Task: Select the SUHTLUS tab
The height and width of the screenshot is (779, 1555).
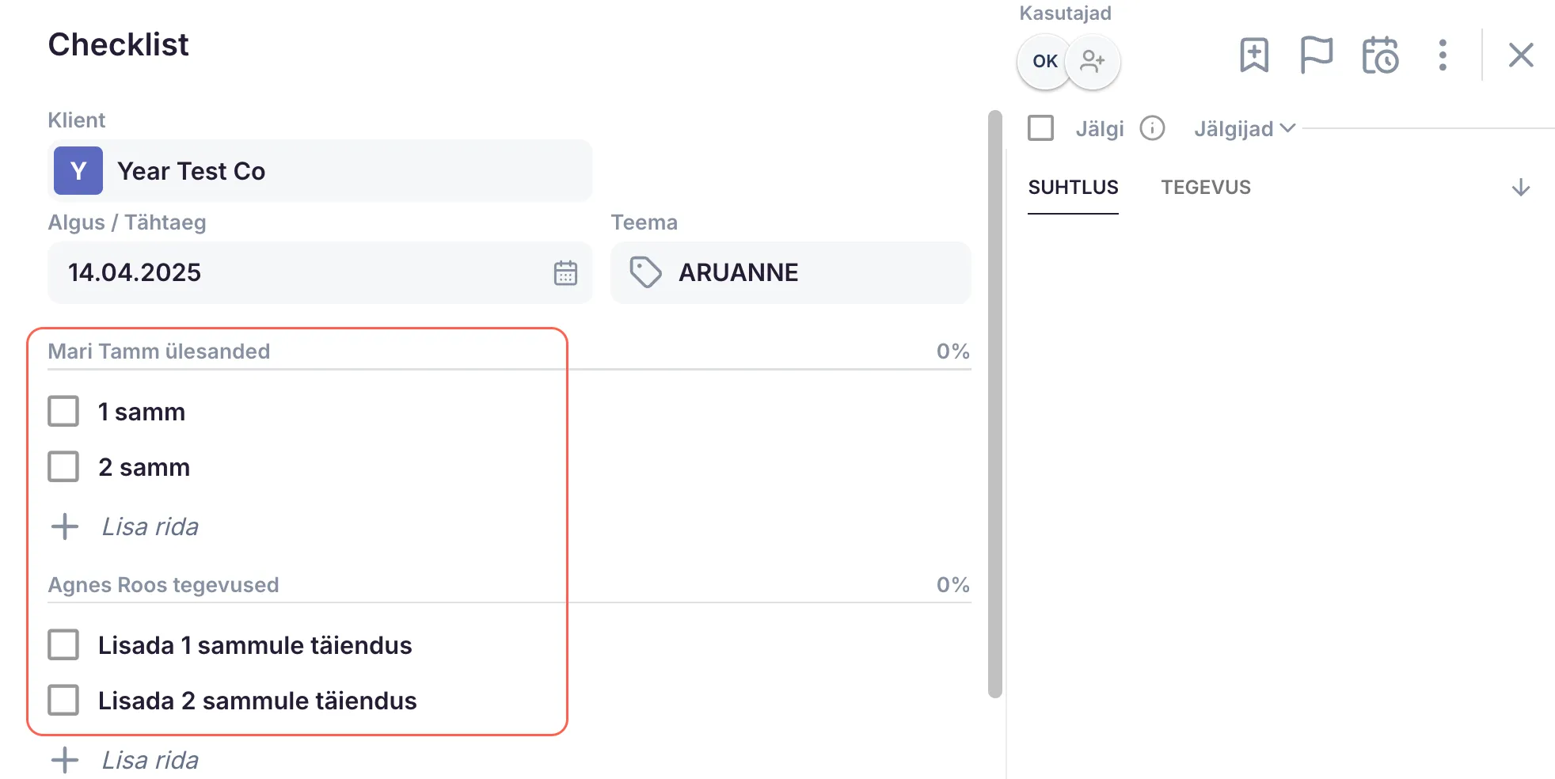Action: click(1073, 188)
